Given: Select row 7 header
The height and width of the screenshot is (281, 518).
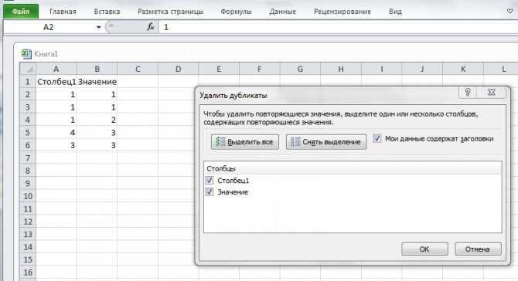Looking at the screenshot, I should tap(28, 158).
